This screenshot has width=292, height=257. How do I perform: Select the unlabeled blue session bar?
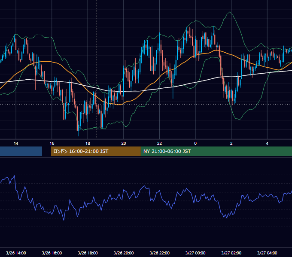click(x=21, y=151)
